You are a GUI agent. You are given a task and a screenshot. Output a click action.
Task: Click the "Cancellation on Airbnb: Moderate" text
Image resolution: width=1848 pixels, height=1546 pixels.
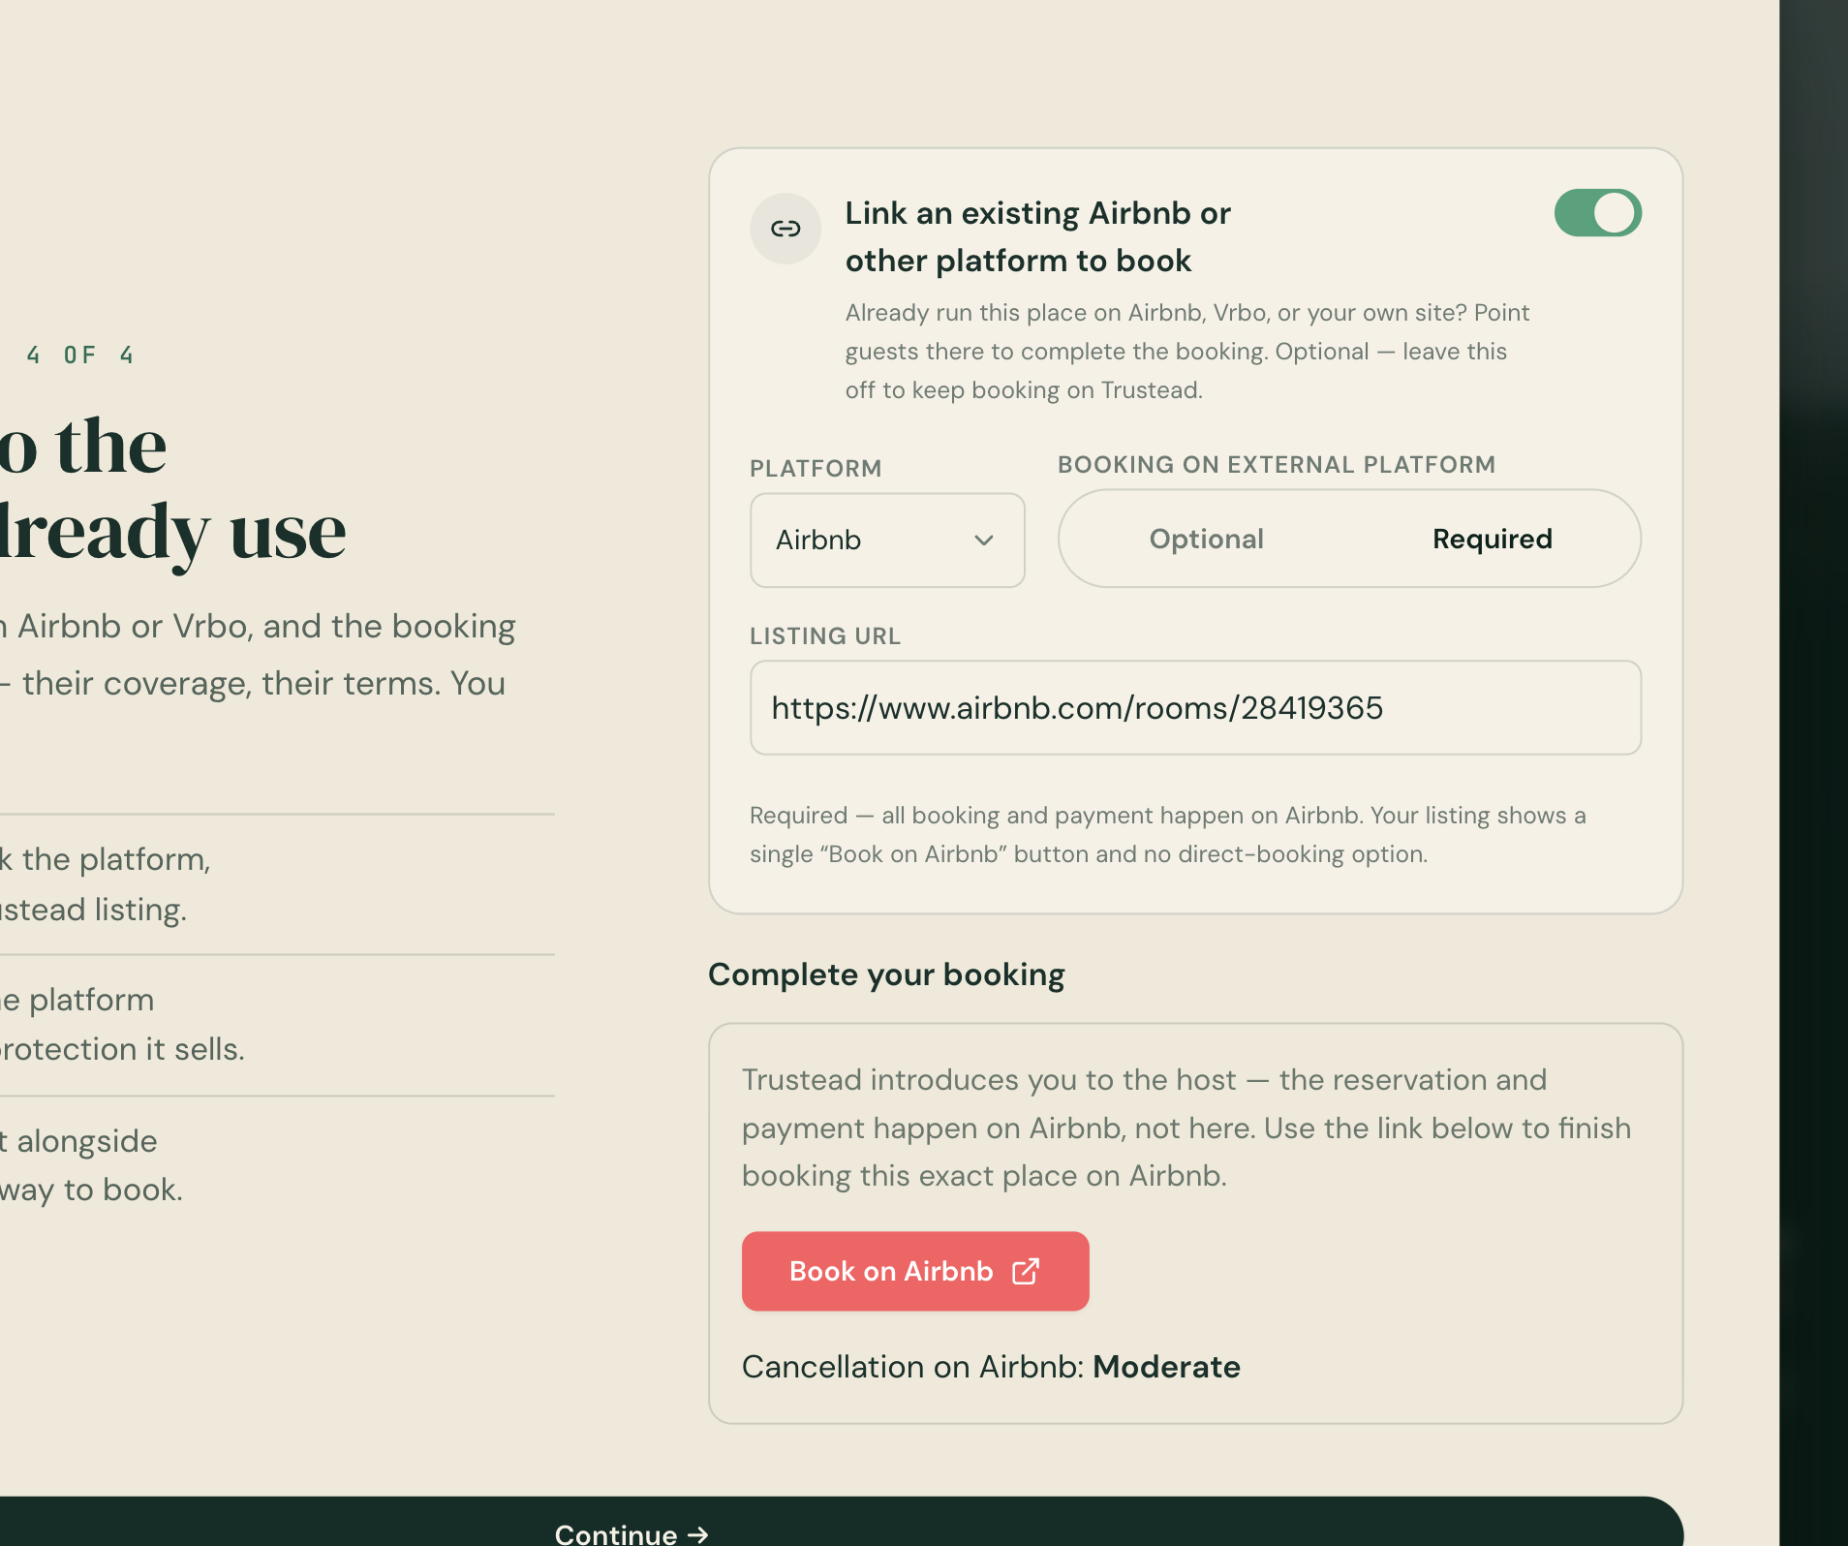[991, 1367]
